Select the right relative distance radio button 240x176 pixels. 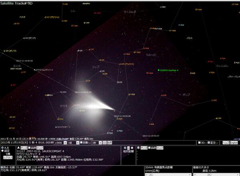click(132, 148)
